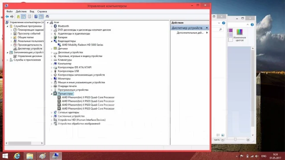The width and height of the screenshot is (285, 160).
Task: Click the Back arrow in toolbar
Action: [7, 17]
